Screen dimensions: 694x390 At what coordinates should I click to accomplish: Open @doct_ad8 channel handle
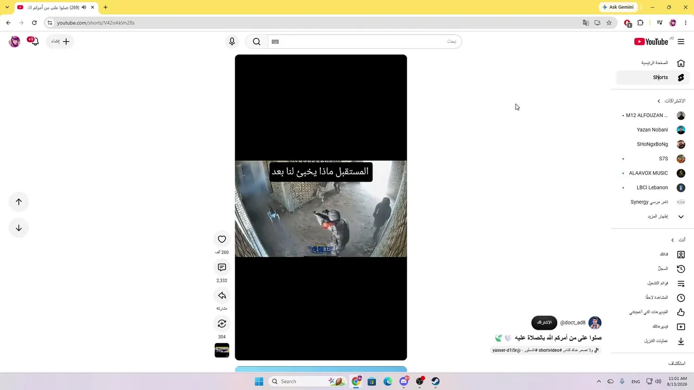point(573,323)
